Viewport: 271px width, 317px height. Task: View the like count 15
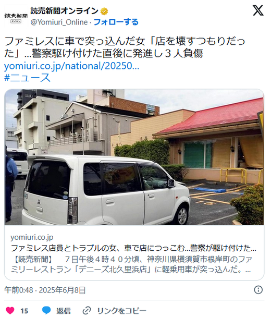(24, 311)
